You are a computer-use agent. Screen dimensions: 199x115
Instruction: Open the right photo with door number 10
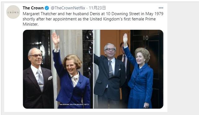[x=128, y=69]
